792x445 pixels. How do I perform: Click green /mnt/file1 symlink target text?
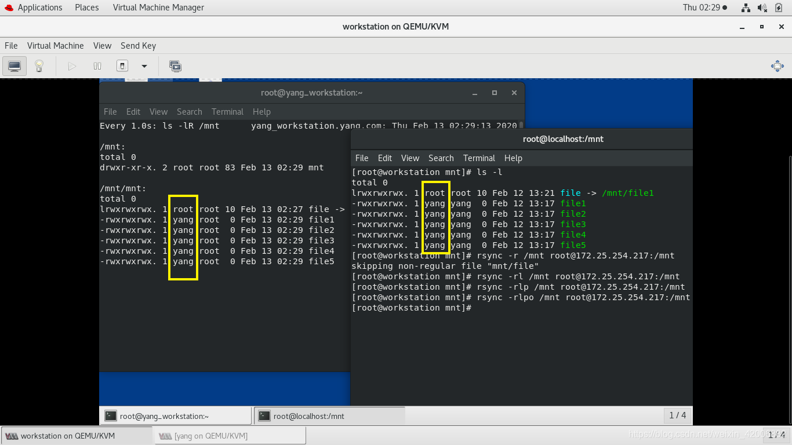click(628, 193)
